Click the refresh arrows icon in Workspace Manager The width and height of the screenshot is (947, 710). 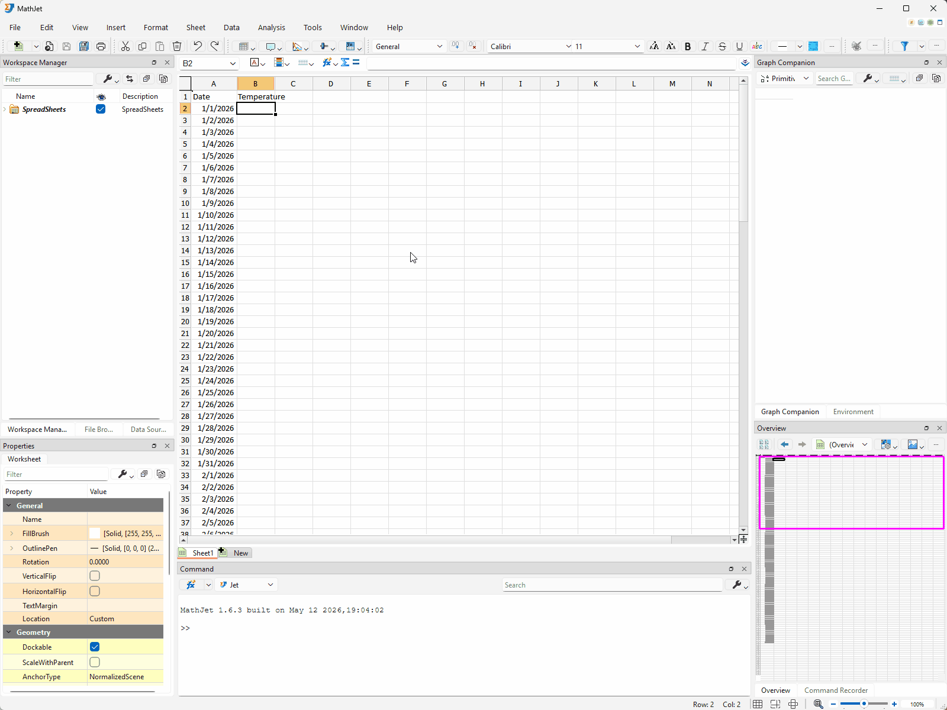130,79
